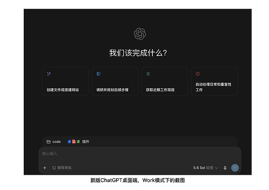
Task: Open the 调研并规划后续步骤 suggestion card
Action: pyautogui.click(x=115, y=81)
